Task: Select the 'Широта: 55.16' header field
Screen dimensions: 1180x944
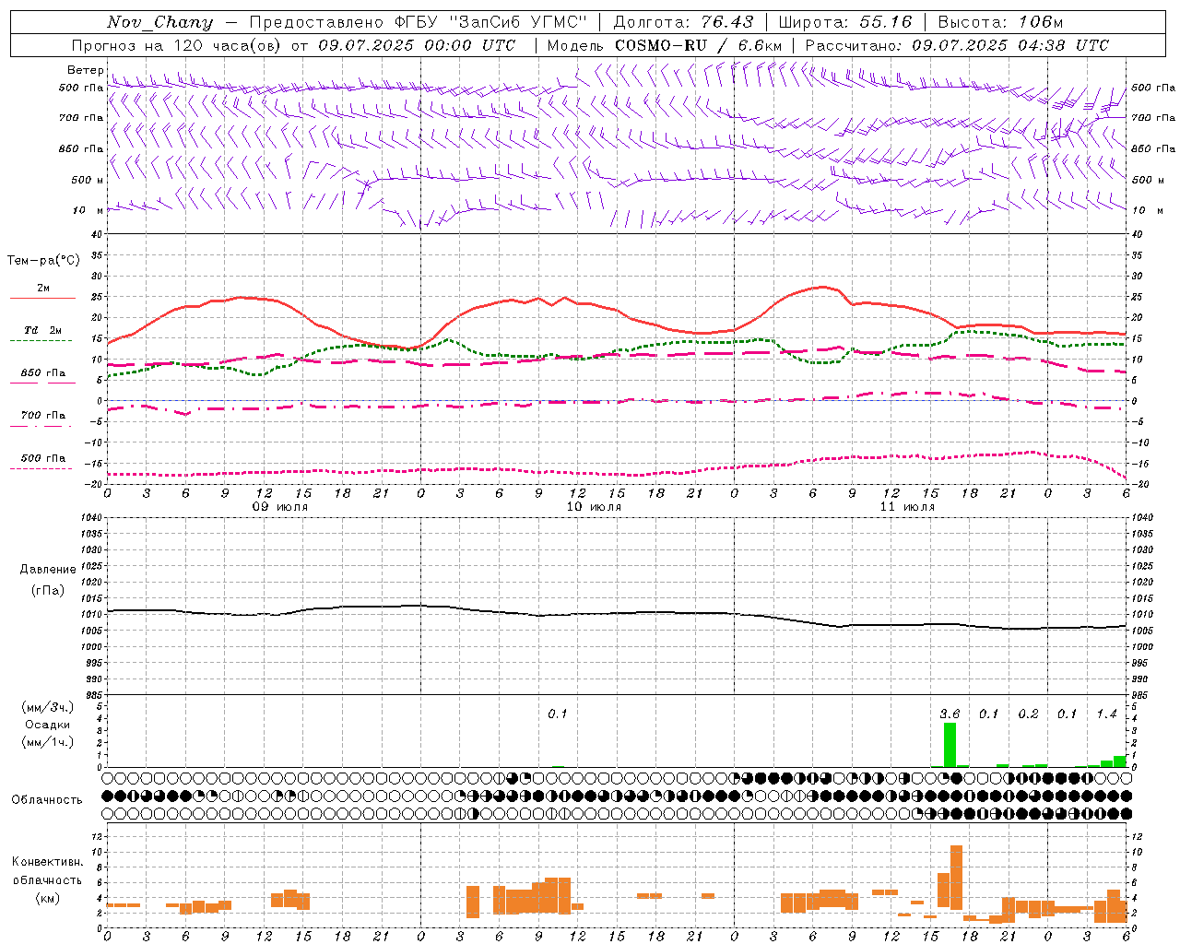Action: [x=845, y=22]
